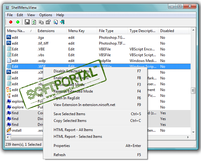This screenshot has height=161, width=201.
Task: Click the notepad icon on the .vbs row
Action: tap(9, 55)
